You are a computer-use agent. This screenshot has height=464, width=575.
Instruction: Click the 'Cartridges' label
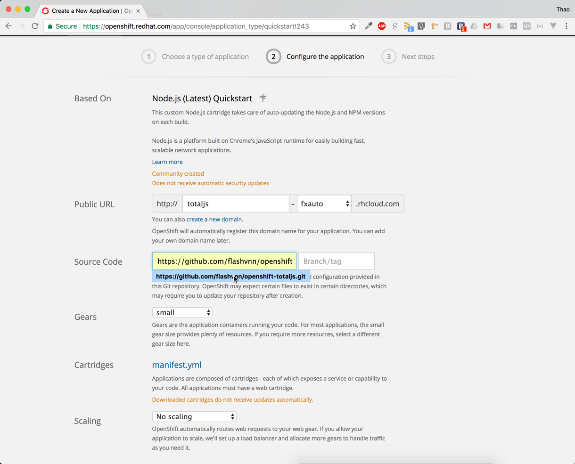click(x=94, y=365)
